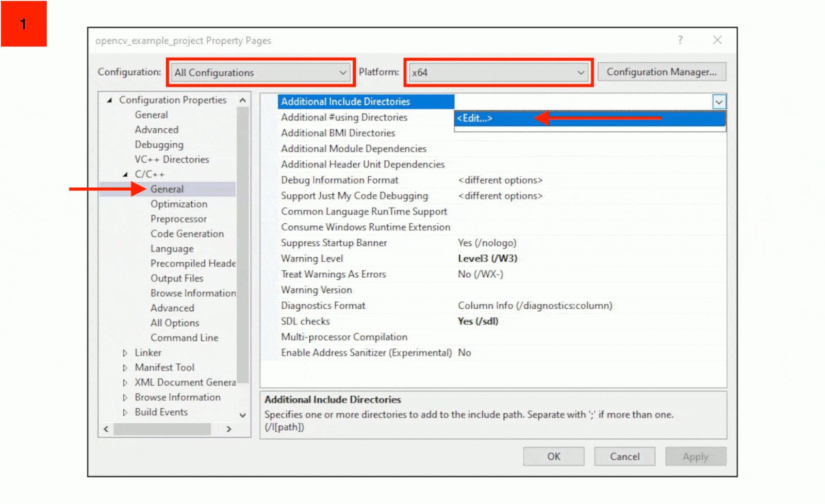Screen dimensions: 825x504
Task: Select the Output Files tree item
Action: click(x=177, y=278)
